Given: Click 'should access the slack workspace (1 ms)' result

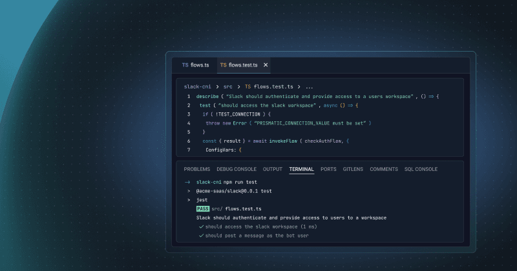Looking at the screenshot, I should [261, 226].
